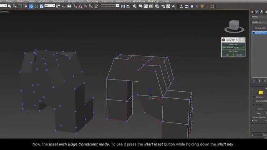Toggle Show End Result below stack
Viewport: 267px width, 150px height.
pyautogui.click(x=259, y=80)
